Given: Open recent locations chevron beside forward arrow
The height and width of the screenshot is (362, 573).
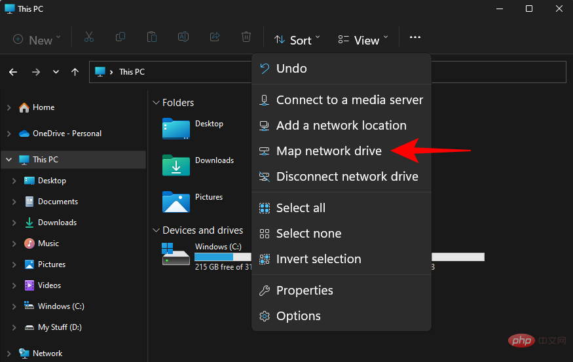Looking at the screenshot, I should [56, 72].
